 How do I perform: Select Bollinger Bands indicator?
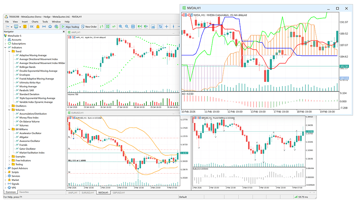coord(27,67)
